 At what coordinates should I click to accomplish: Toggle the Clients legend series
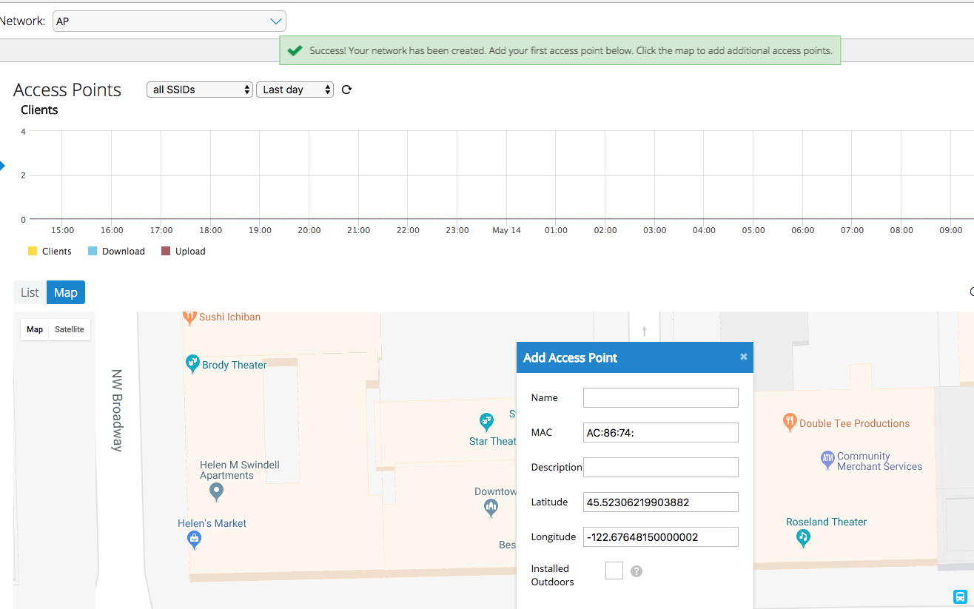pos(50,252)
